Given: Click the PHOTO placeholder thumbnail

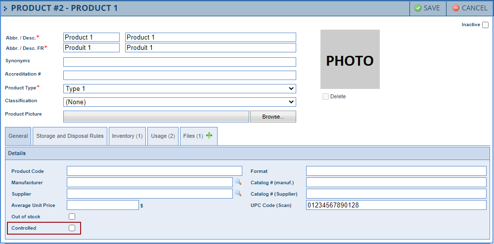Looking at the screenshot, I should [x=350, y=60].
